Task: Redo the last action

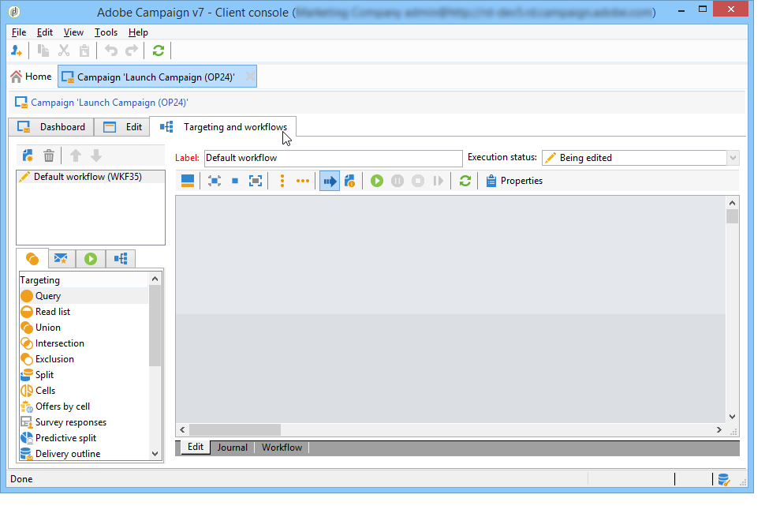Action: click(x=132, y=51)
